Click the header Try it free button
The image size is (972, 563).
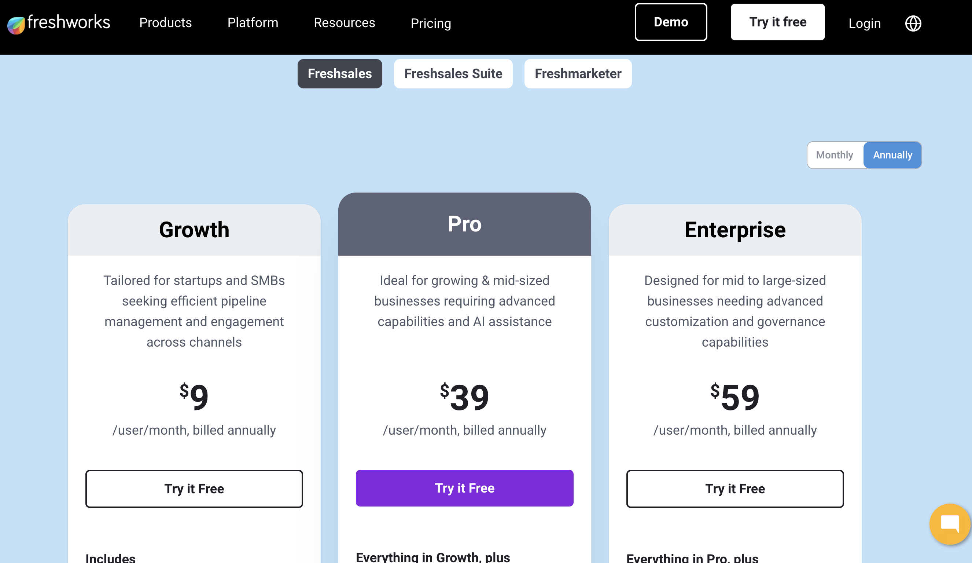coord(778,22)
